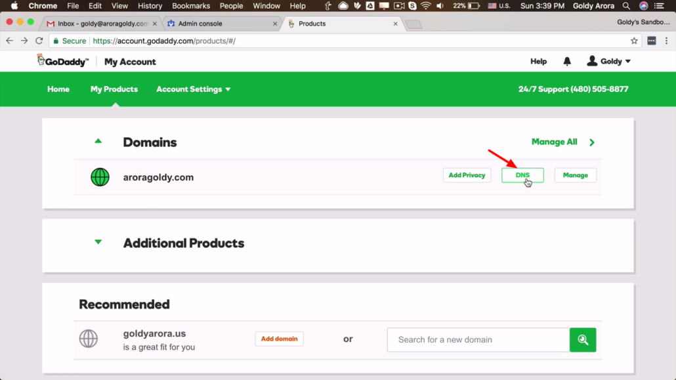Click the Manage All chevron arrow
Viewport: 676px width, 380px height.
592,142
